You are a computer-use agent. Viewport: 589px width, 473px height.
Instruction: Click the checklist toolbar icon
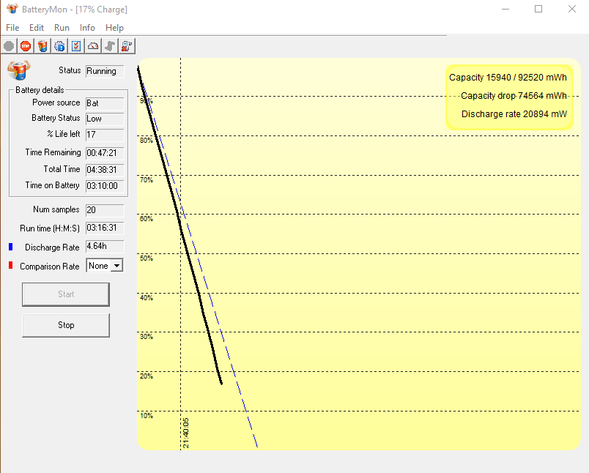coord(75,46)
